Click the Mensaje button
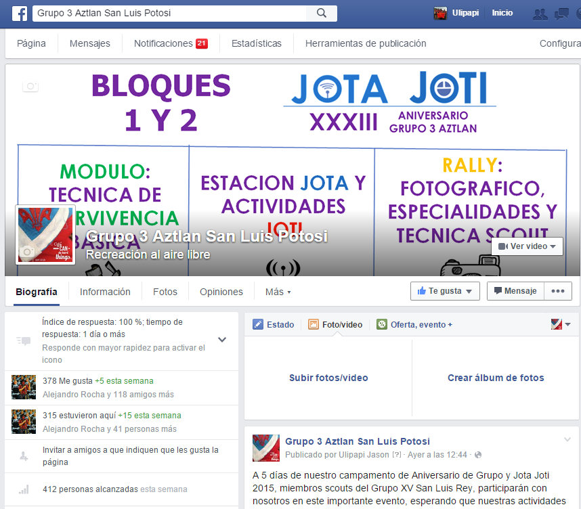This screenshot has height=509, width=581. click(515, 291)
